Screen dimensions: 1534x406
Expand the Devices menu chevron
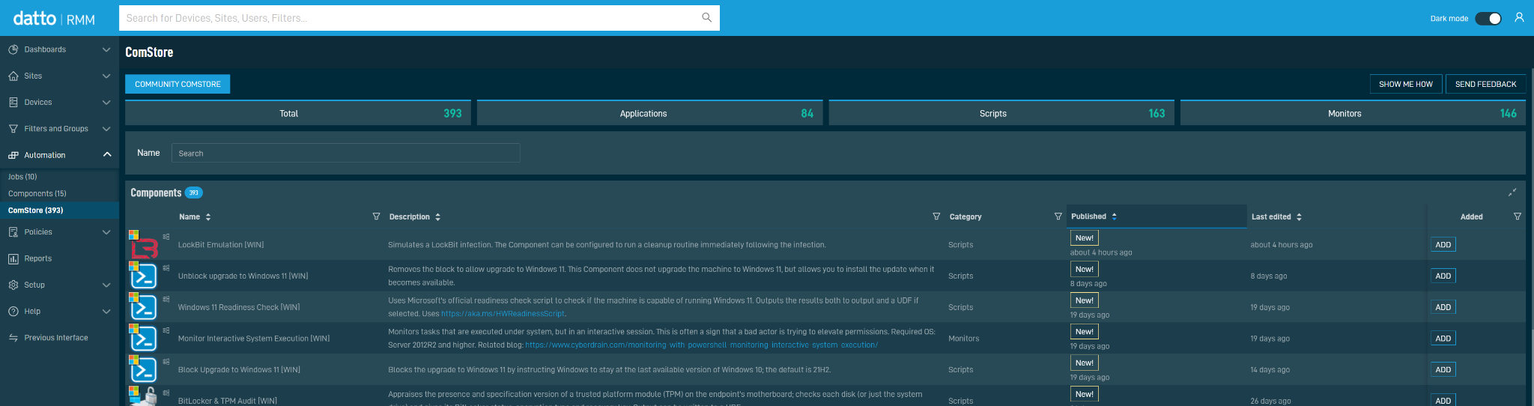(x=106, y=102)
